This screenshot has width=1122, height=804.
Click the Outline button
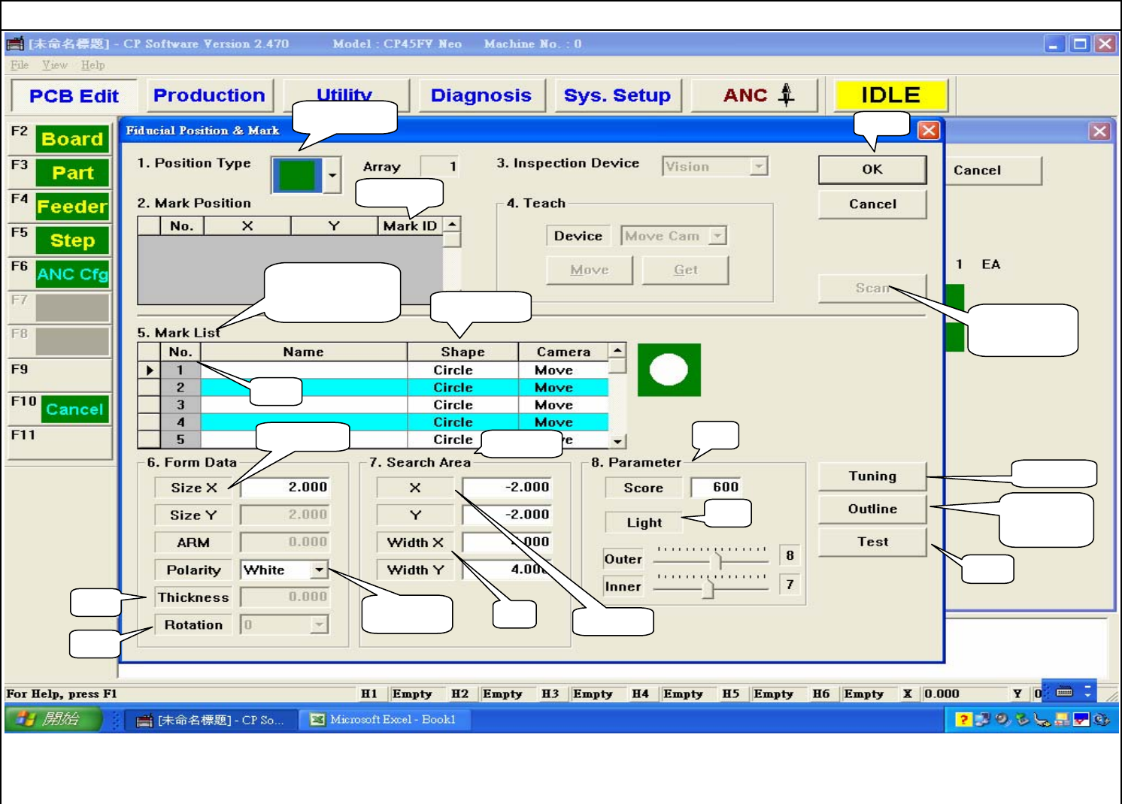pos(872,509)
